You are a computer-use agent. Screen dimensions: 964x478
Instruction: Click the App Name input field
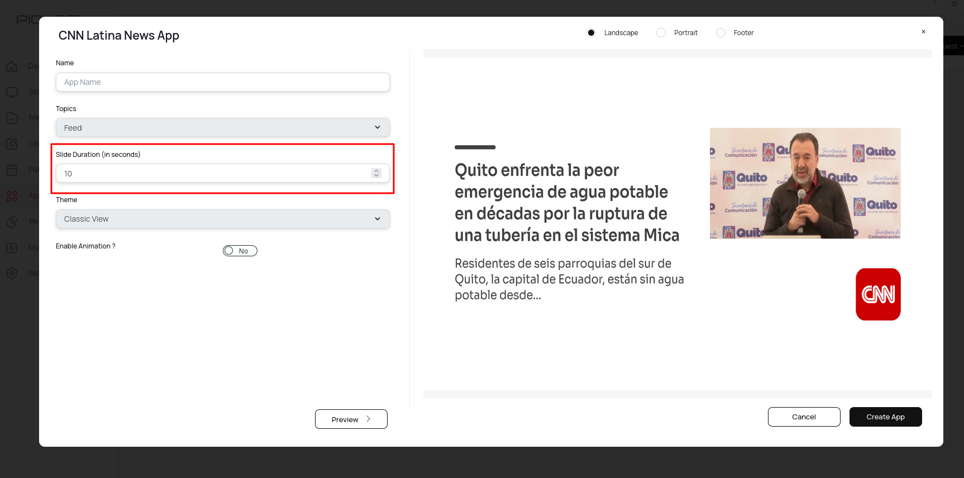click(222, 82)
